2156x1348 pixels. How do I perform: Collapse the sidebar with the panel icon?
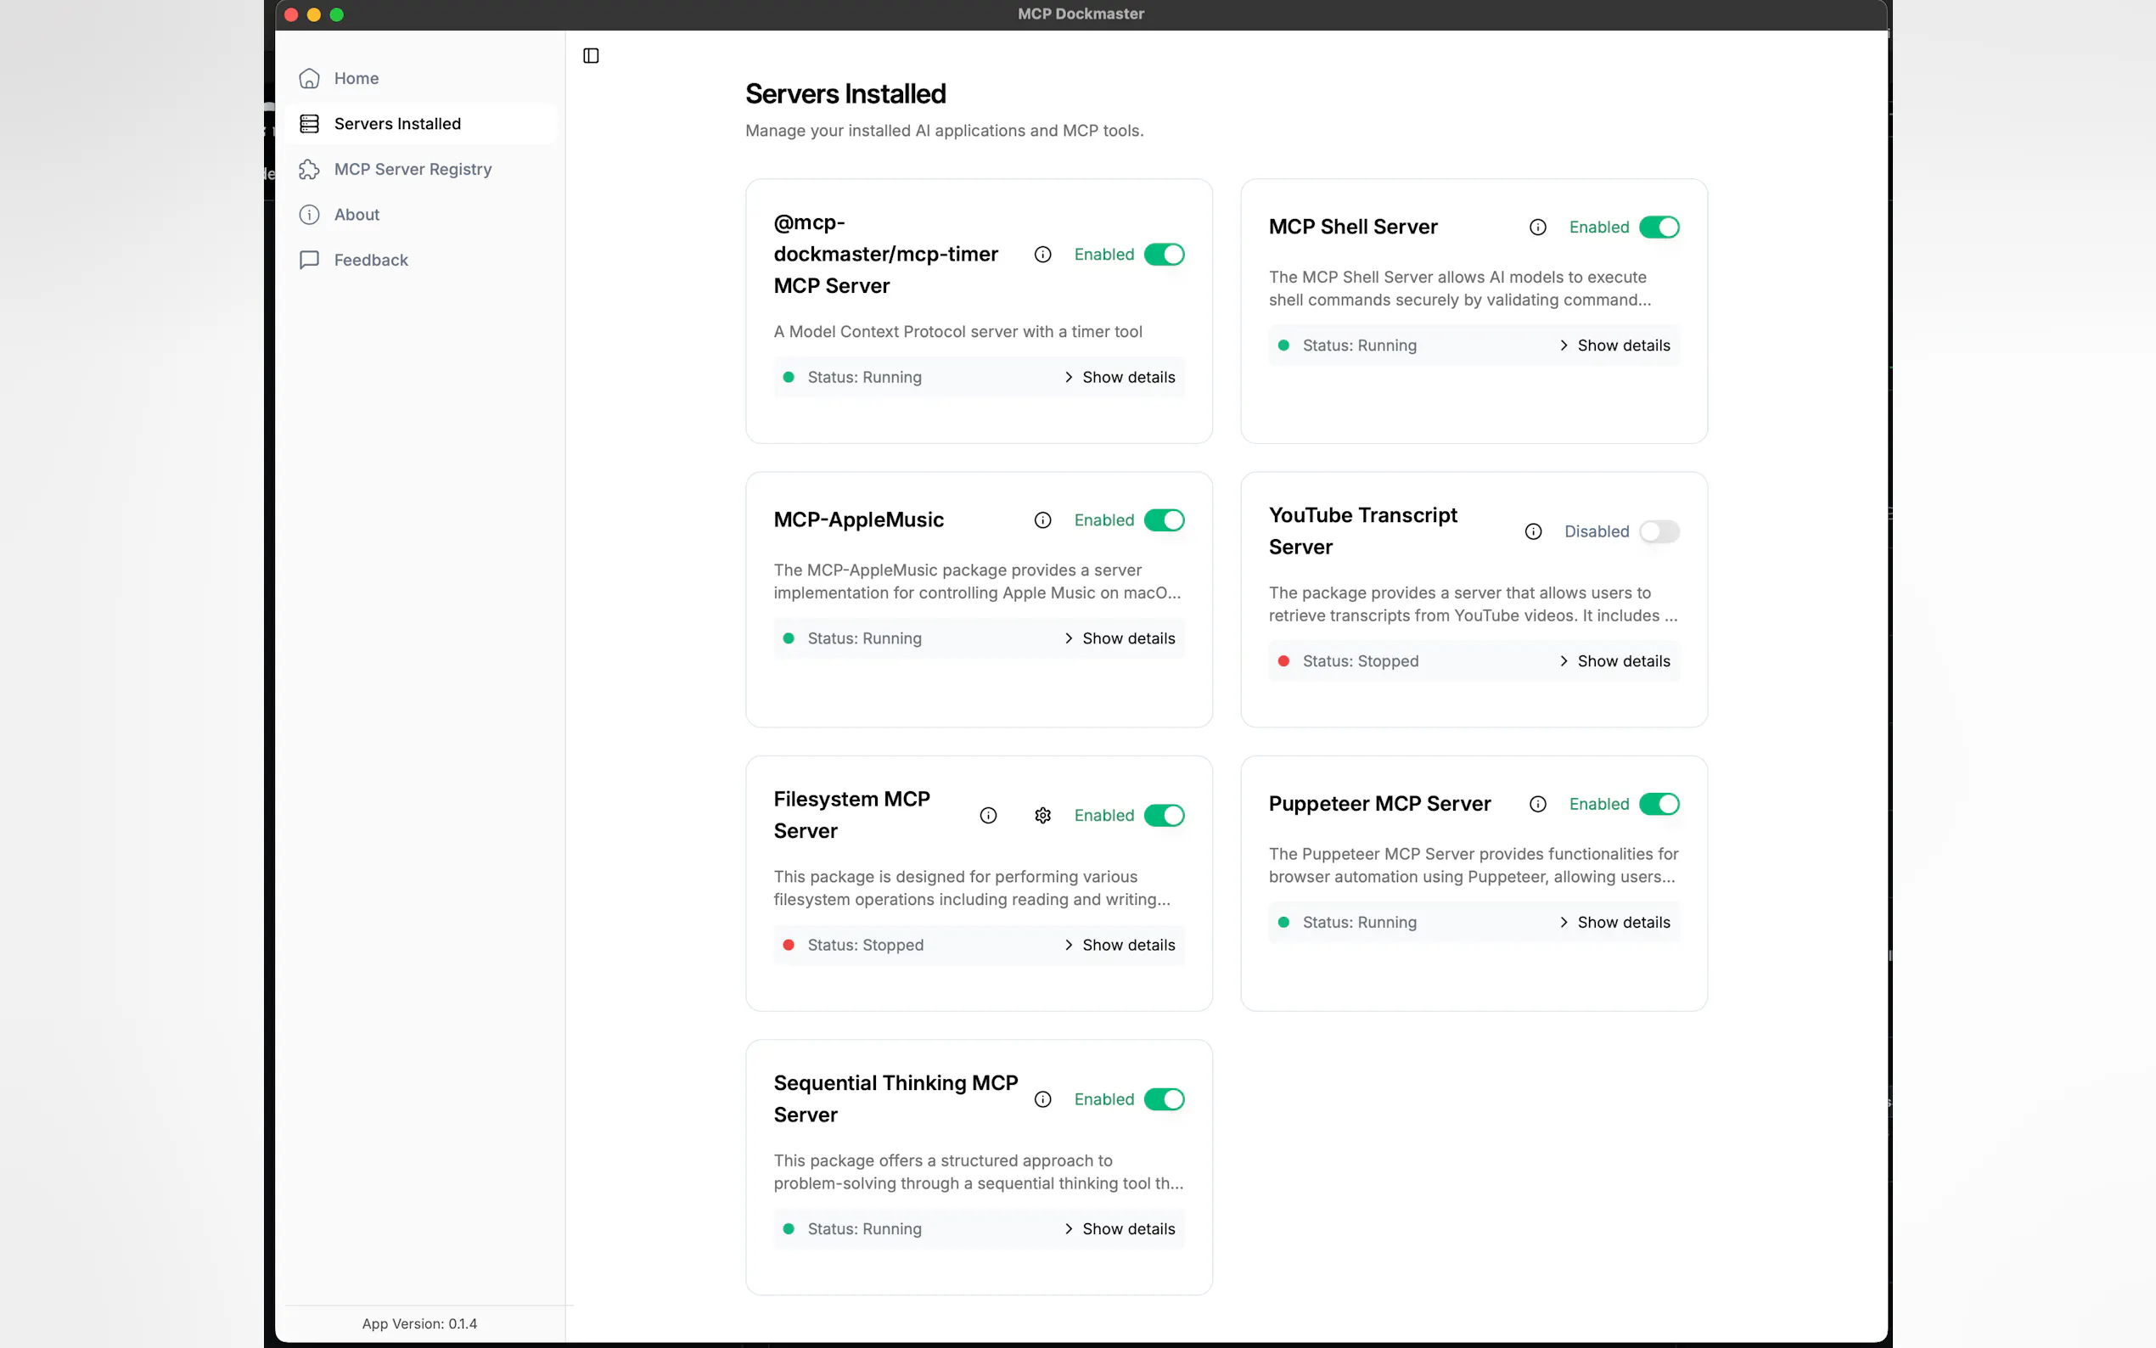click(591, 55)
